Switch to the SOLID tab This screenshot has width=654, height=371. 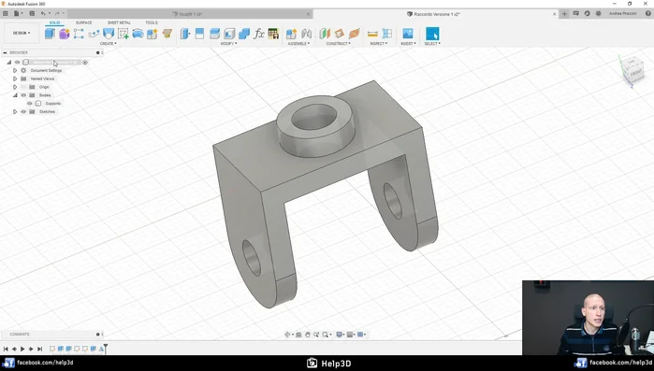pyautogui.click(x=54, y=22)
